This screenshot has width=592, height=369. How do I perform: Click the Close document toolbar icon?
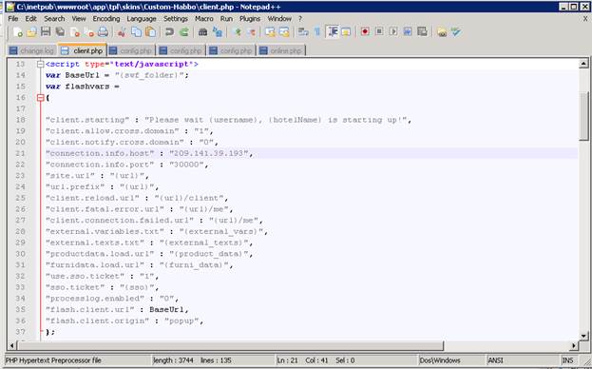pyautogui.click(x=74, y=32)
